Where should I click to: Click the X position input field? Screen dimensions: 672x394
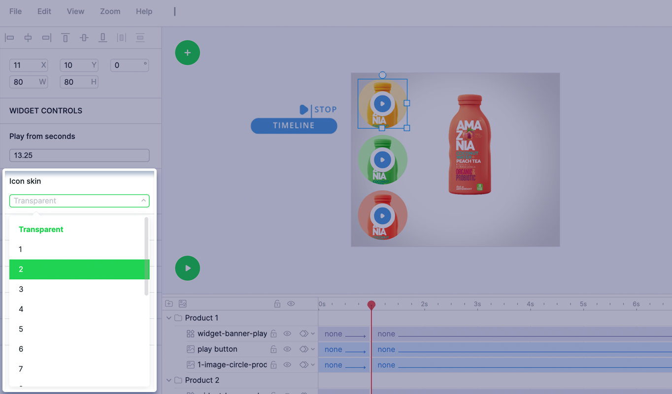coord(29,65)
